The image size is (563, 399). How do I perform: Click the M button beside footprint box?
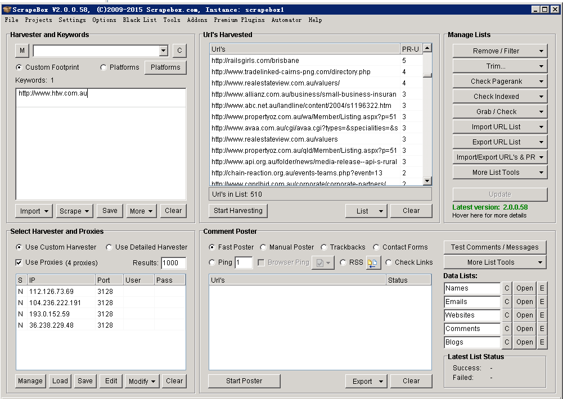tap(22, 51)
